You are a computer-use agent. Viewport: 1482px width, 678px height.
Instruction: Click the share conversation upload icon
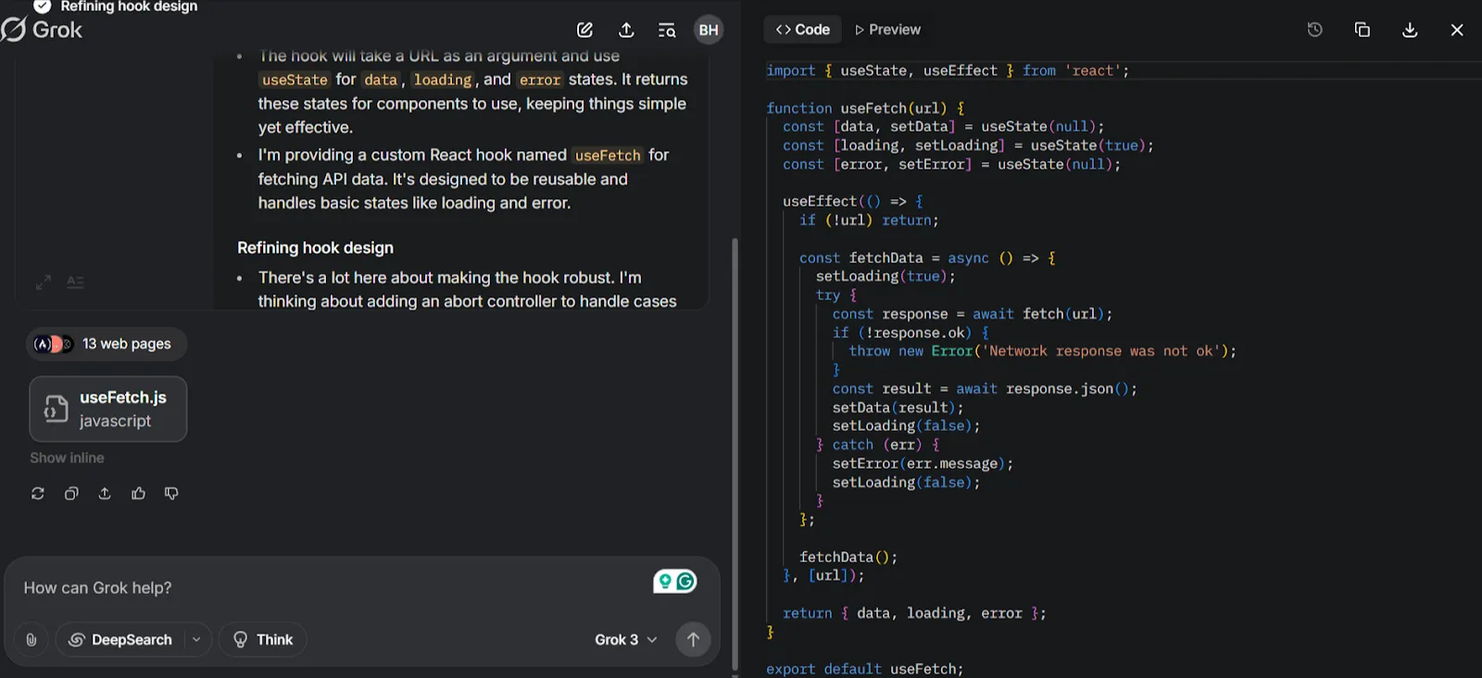click(x=626, y=30)
